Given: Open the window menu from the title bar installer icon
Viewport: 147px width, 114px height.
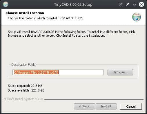Looking at the screenshot, I should tap(6, 4).
